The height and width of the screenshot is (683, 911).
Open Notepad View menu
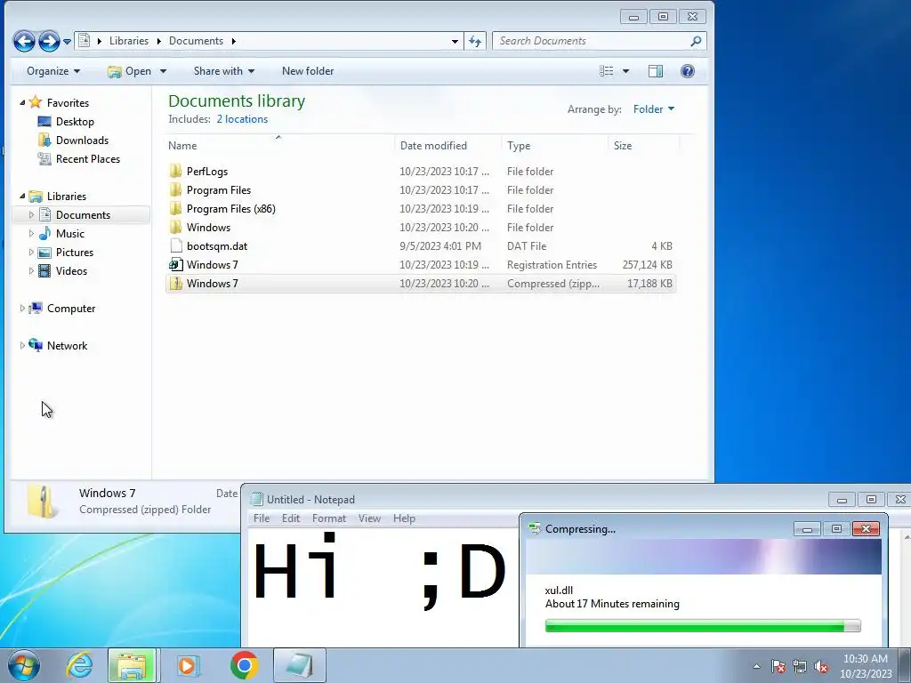point(369,518)
